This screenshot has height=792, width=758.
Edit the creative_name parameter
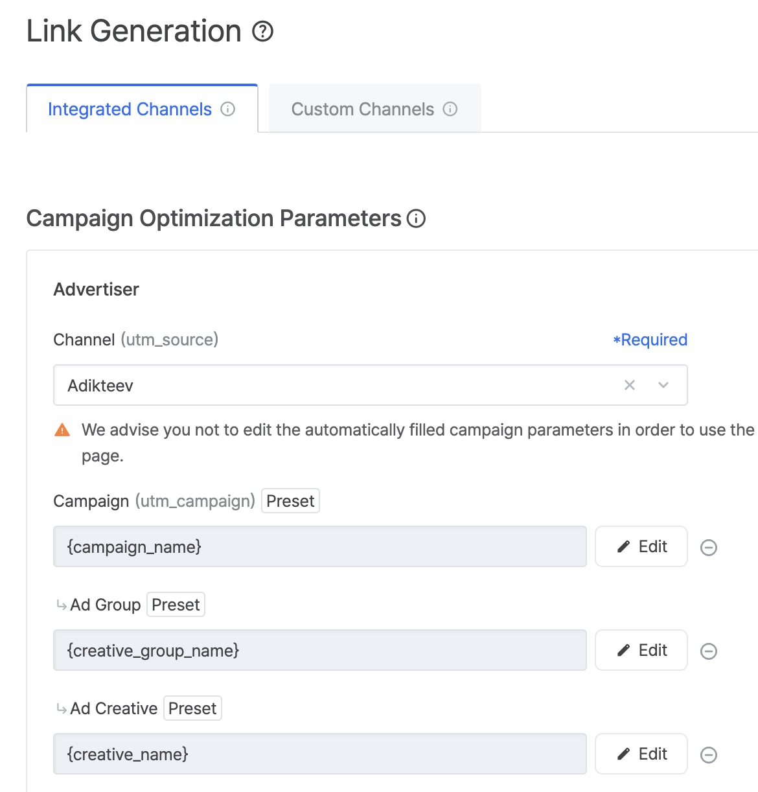[x=641, y=754]
